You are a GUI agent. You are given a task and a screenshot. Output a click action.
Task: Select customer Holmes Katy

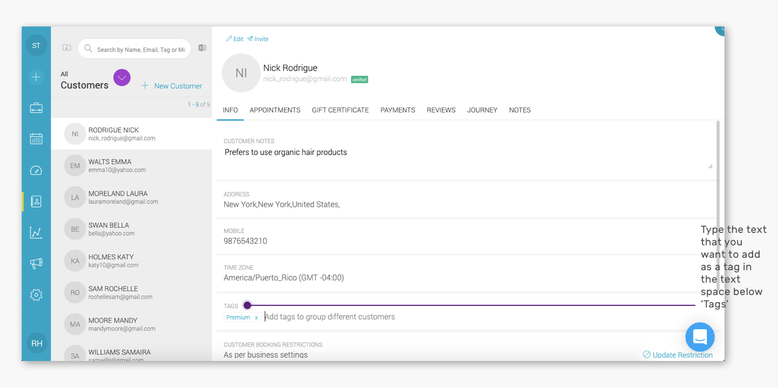[x=131, y=261]
